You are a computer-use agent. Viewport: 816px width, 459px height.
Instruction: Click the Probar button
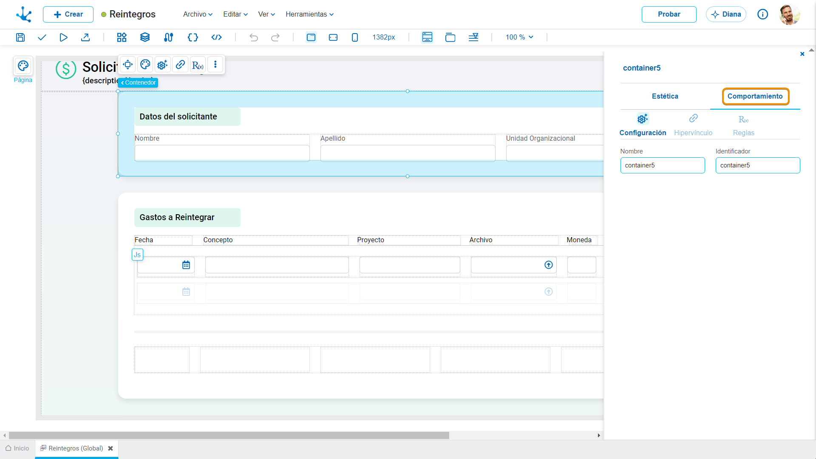(x=669, y=14)
